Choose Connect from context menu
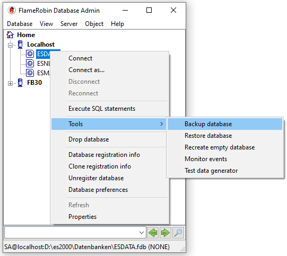This screenshot has height=256, width=287. 110,58
